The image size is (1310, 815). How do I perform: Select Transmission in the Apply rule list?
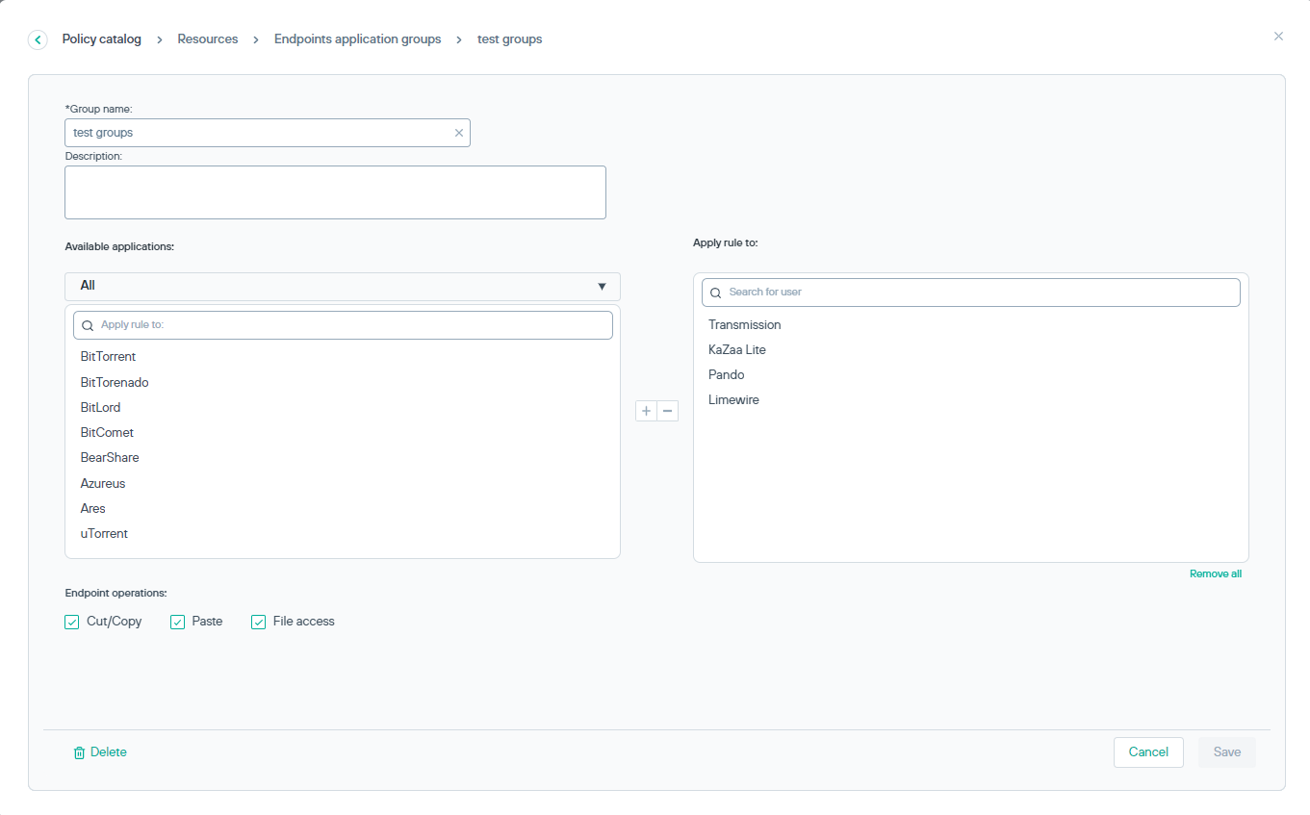[x=744, y=324]
